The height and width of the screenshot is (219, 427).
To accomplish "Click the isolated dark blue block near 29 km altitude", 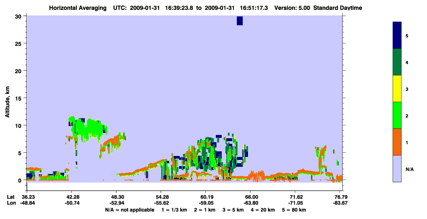I will (x=240, y=21).
